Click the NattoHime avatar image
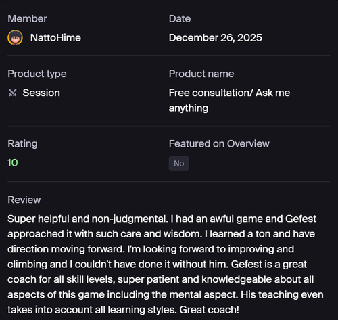This screenshot has height=320, width=338. click(x=15, y=38)
